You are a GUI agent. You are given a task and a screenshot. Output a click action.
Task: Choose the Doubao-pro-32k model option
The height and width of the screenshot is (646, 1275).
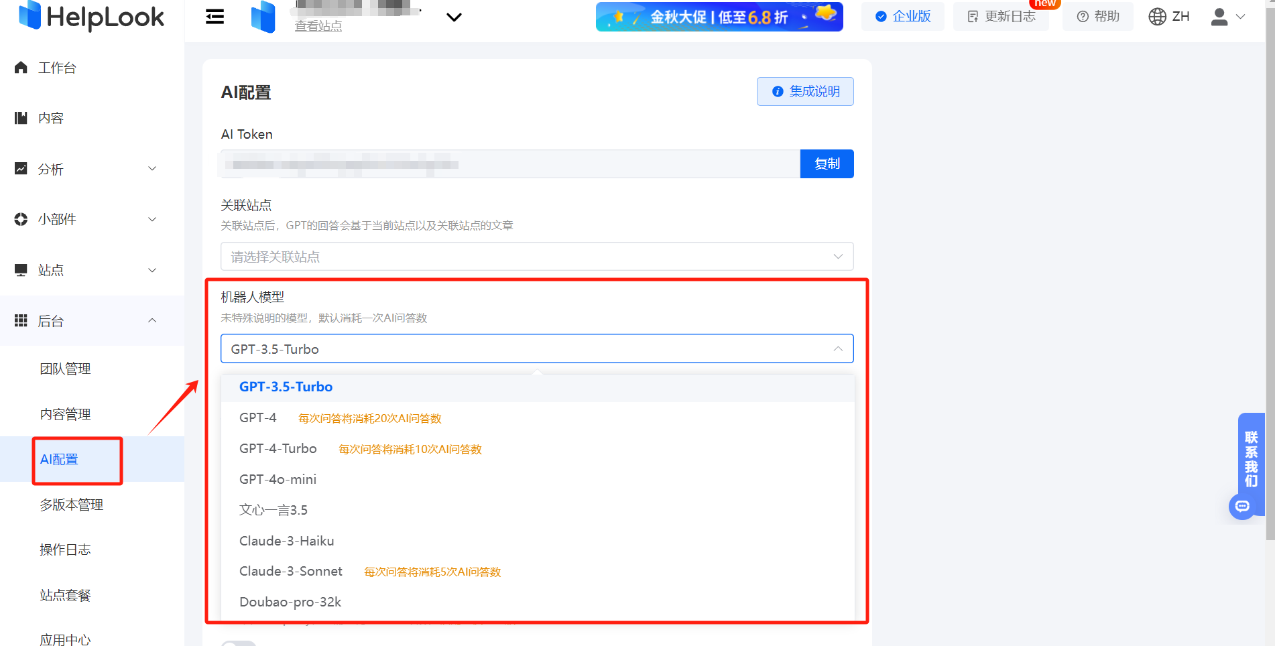pos(538,602)
